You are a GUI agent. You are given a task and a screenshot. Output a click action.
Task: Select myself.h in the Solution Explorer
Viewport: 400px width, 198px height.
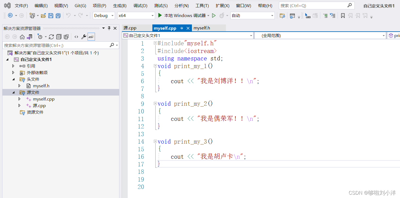[41, 86]
